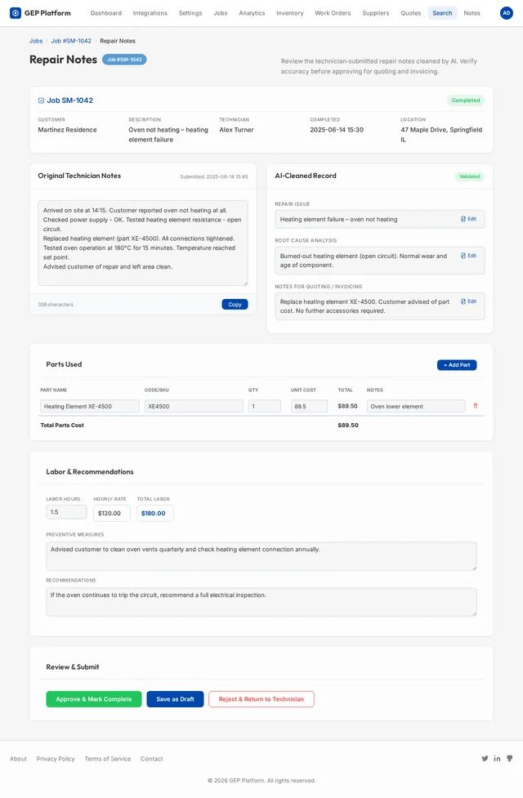Edit the Notes for Quoting / Invoicing field
Image resolution: width=523 pixels, height=798 pixels.
(x=468, y=301)
